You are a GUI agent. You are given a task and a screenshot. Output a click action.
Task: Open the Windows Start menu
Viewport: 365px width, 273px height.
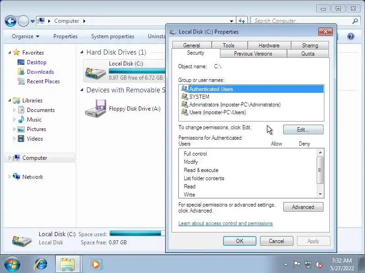[12, 264]
